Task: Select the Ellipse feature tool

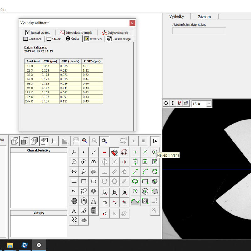Action: point(93,162)
